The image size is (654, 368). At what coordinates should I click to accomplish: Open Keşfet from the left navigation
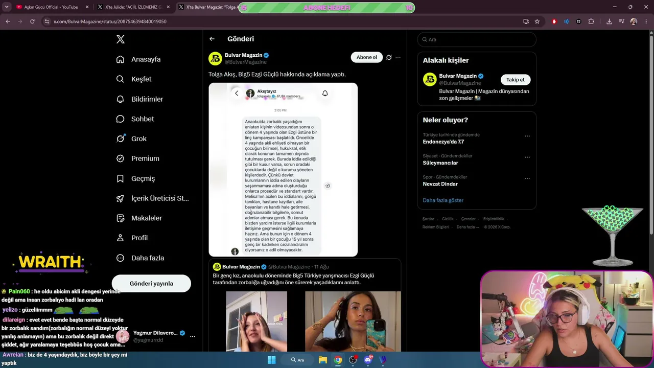point(134,79)
